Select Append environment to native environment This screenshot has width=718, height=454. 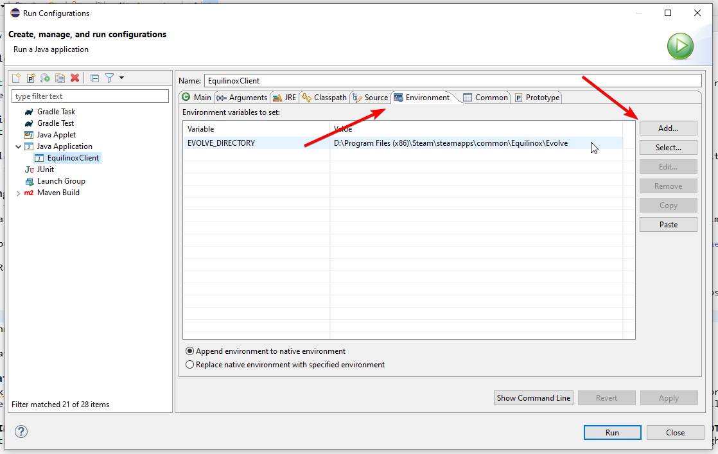(266, 351)
